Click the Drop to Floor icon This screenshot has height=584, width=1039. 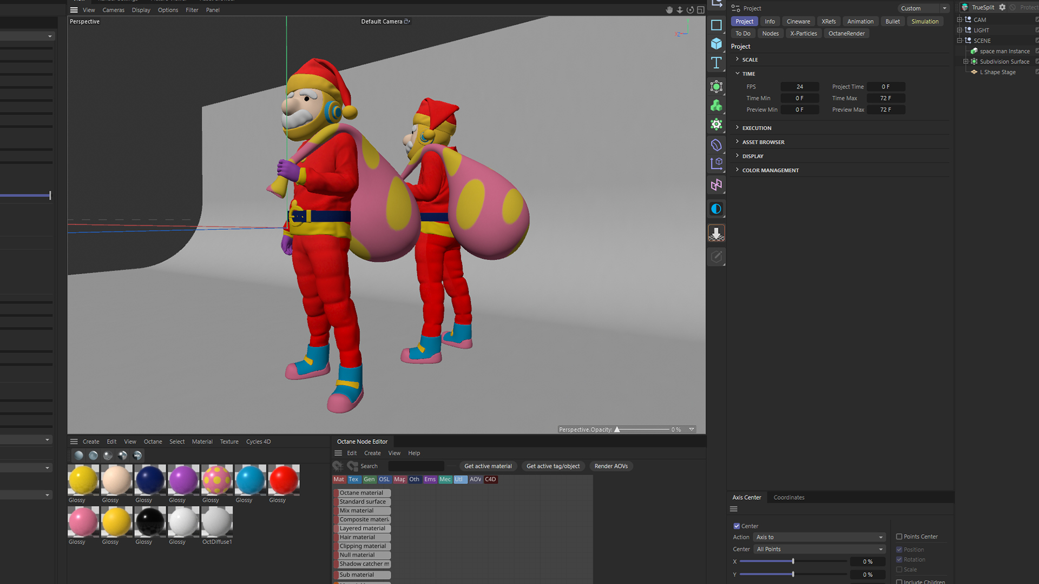[x=716, y=233]
